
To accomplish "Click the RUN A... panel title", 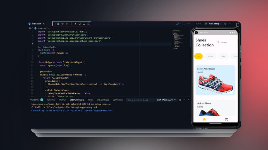I will 199,24.
